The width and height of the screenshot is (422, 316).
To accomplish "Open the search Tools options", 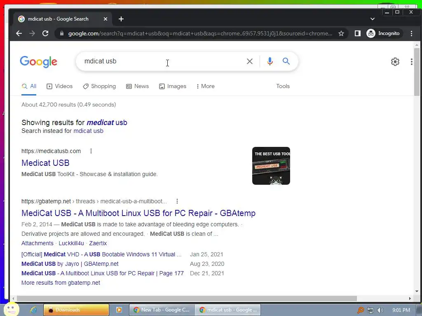I will coord(283,86).
